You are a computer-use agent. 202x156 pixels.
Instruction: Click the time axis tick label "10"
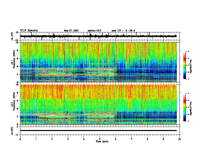coord(179,139)
